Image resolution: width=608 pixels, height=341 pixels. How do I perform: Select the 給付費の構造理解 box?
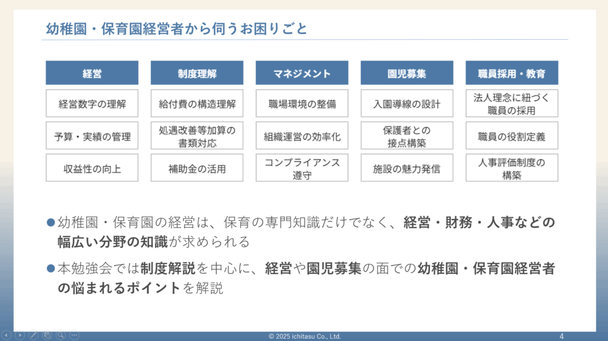197,103
